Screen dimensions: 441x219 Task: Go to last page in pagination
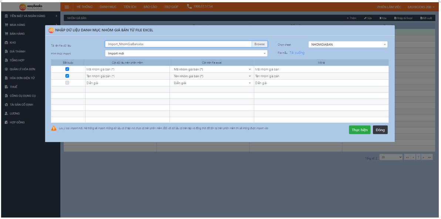(430, 157)
